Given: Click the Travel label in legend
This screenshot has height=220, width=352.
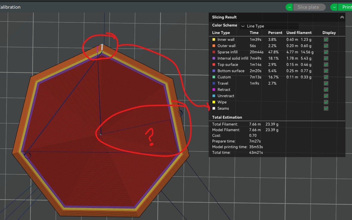Looking at the screenshot, I should click(x=223, y=83).
